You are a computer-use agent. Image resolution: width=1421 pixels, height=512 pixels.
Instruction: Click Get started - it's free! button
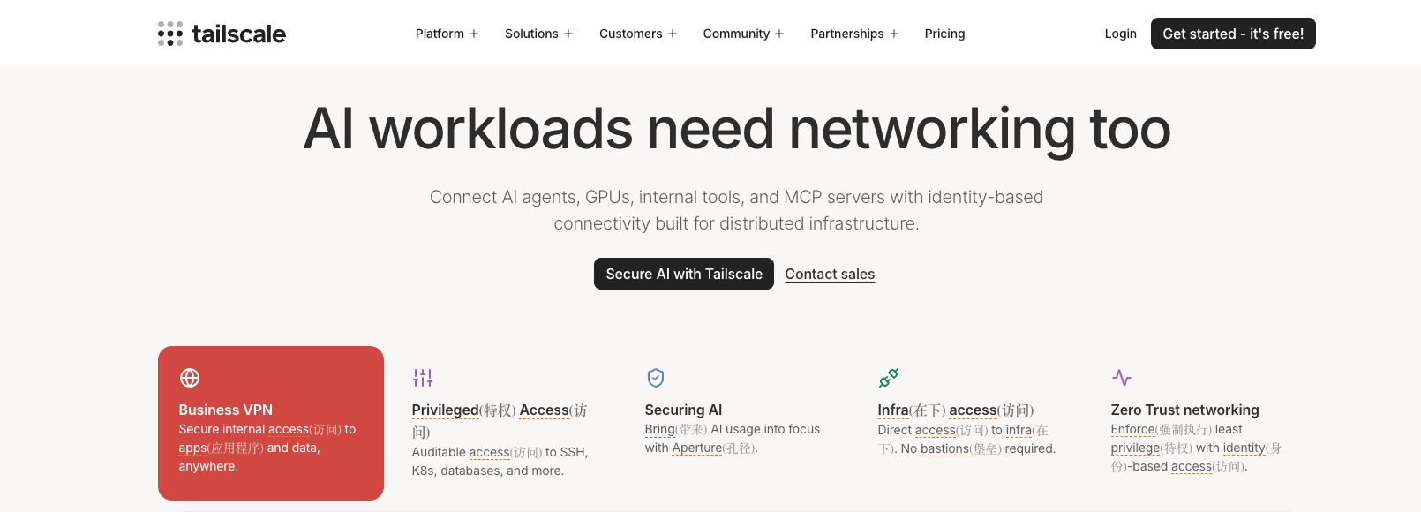pyautogui.click(x=1233, y=34)
